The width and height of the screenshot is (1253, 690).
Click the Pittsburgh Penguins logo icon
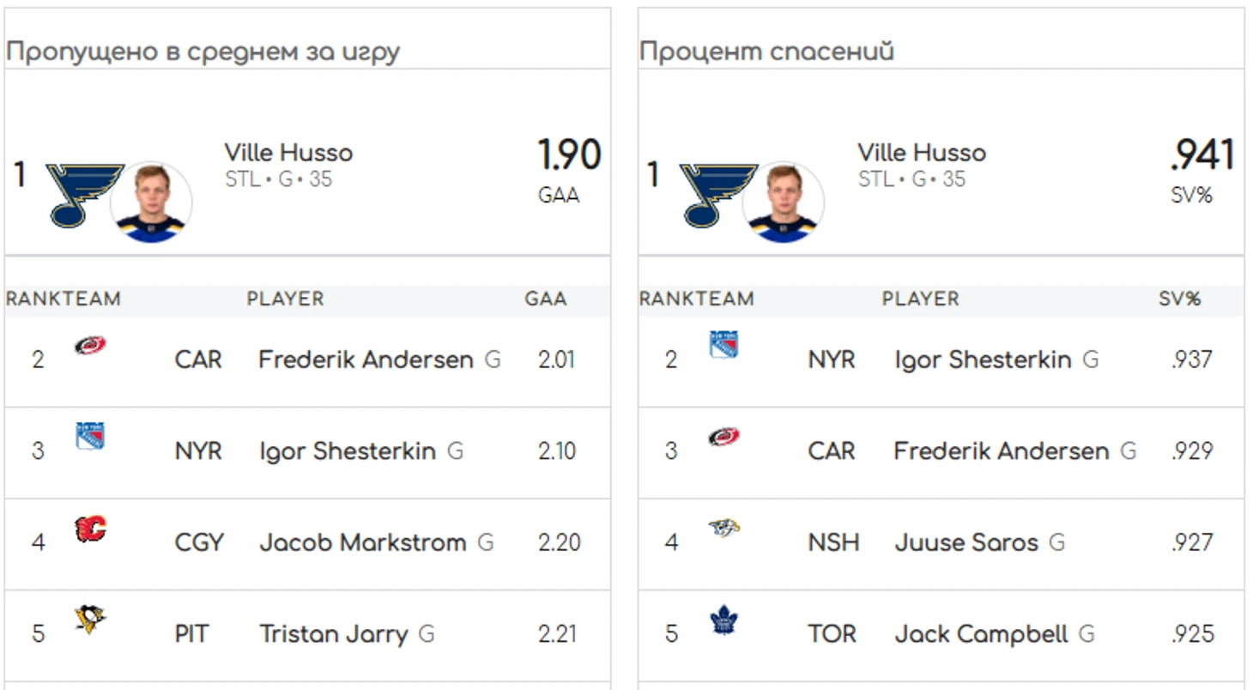(x=90, y=619)
